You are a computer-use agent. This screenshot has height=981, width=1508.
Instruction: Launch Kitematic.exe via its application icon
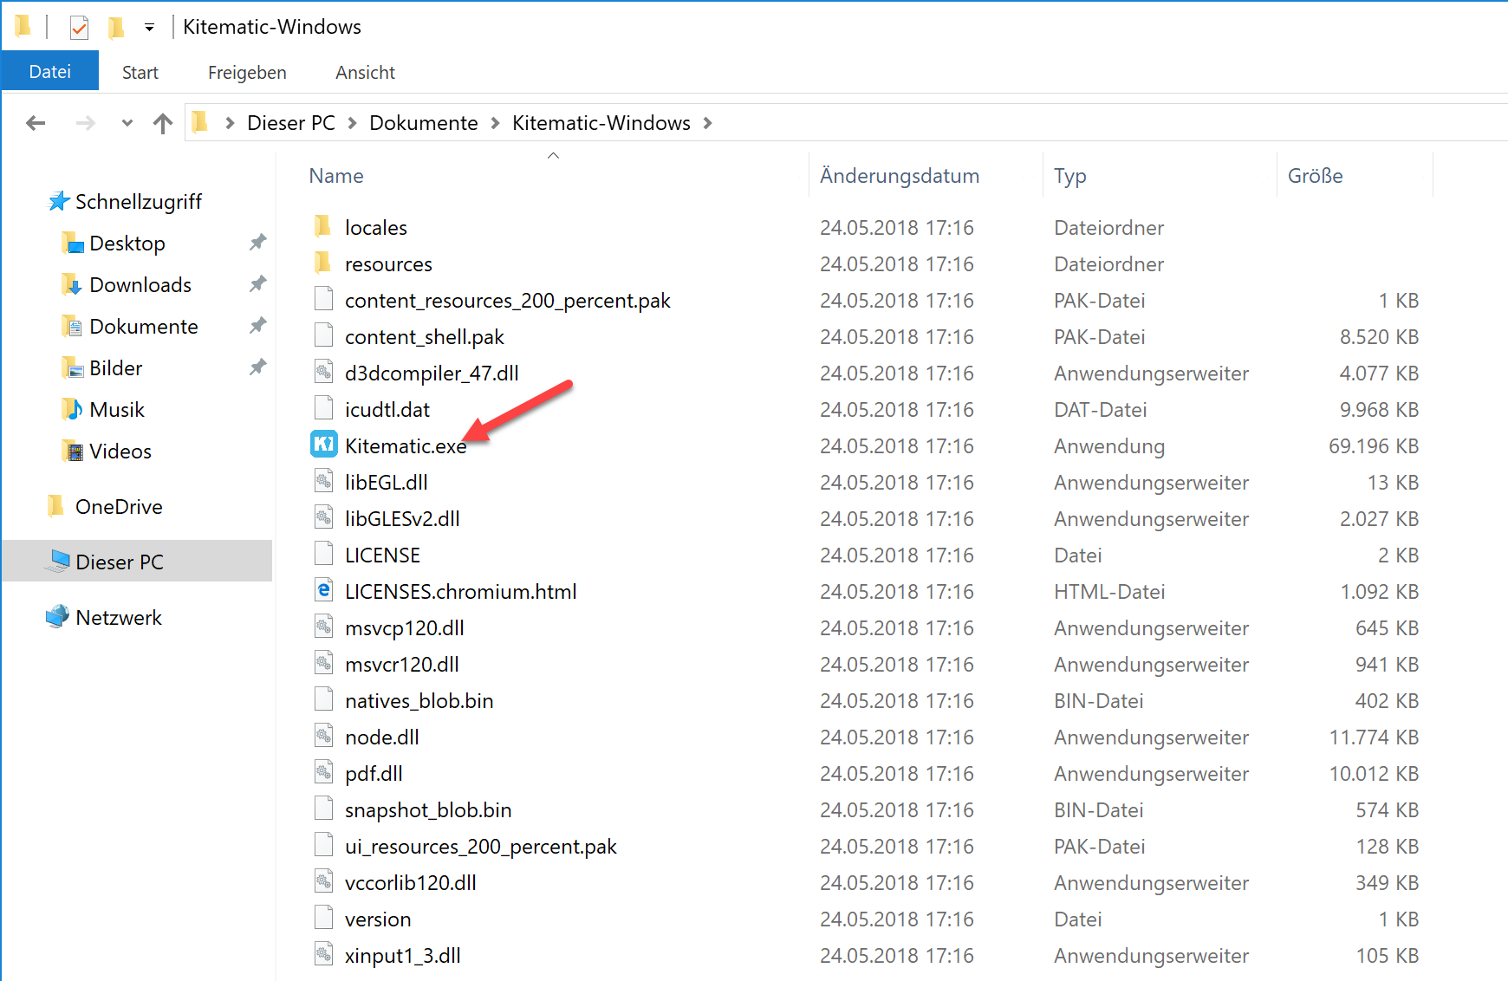322,445
